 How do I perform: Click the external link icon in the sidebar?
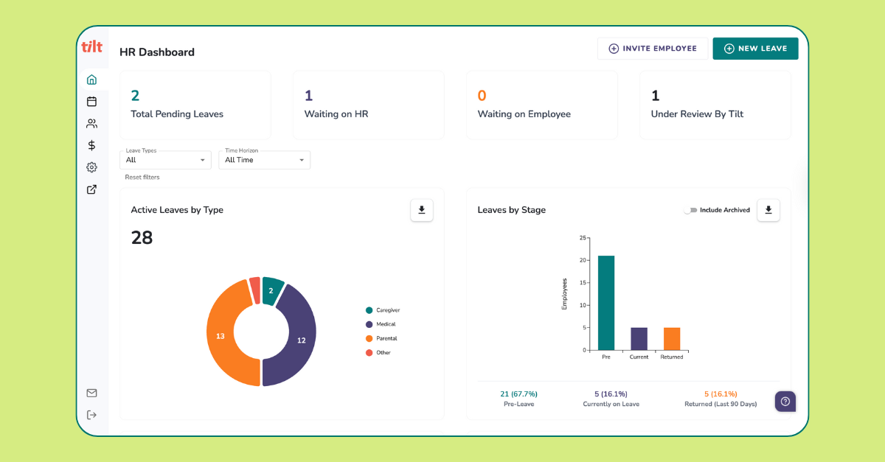[x=91, y=189]
